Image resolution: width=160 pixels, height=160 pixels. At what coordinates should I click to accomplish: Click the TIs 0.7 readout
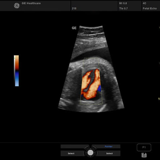pyautogui.click(x=123, y=8)
